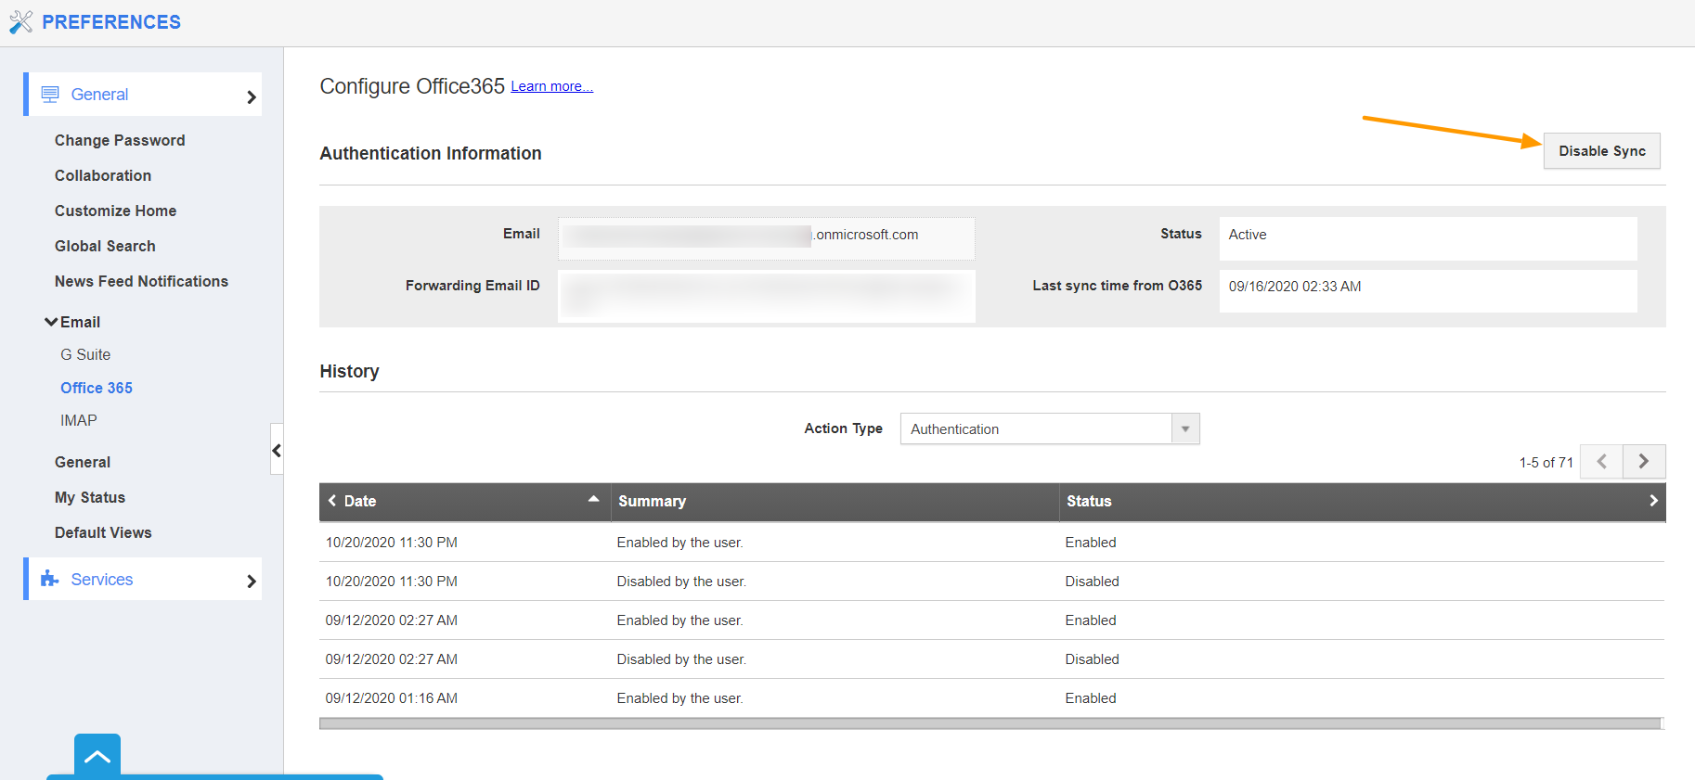The height and width of the screenshot is (780, 1695).
Task: Sort history by the Date column header
Action: tap(360, 501)
